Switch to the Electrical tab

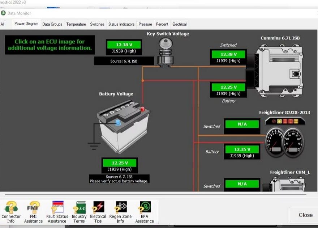[x=179, y=24]
